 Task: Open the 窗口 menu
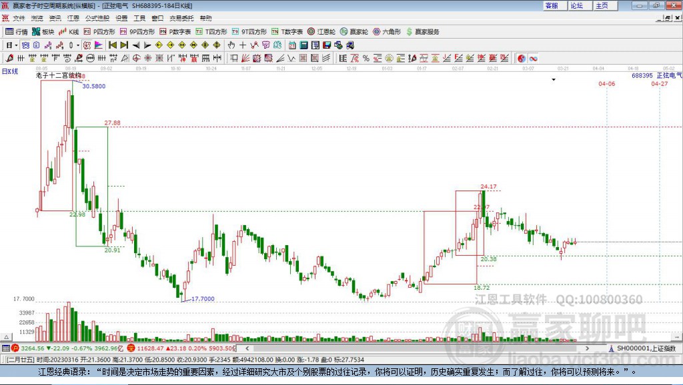(157, 18)
